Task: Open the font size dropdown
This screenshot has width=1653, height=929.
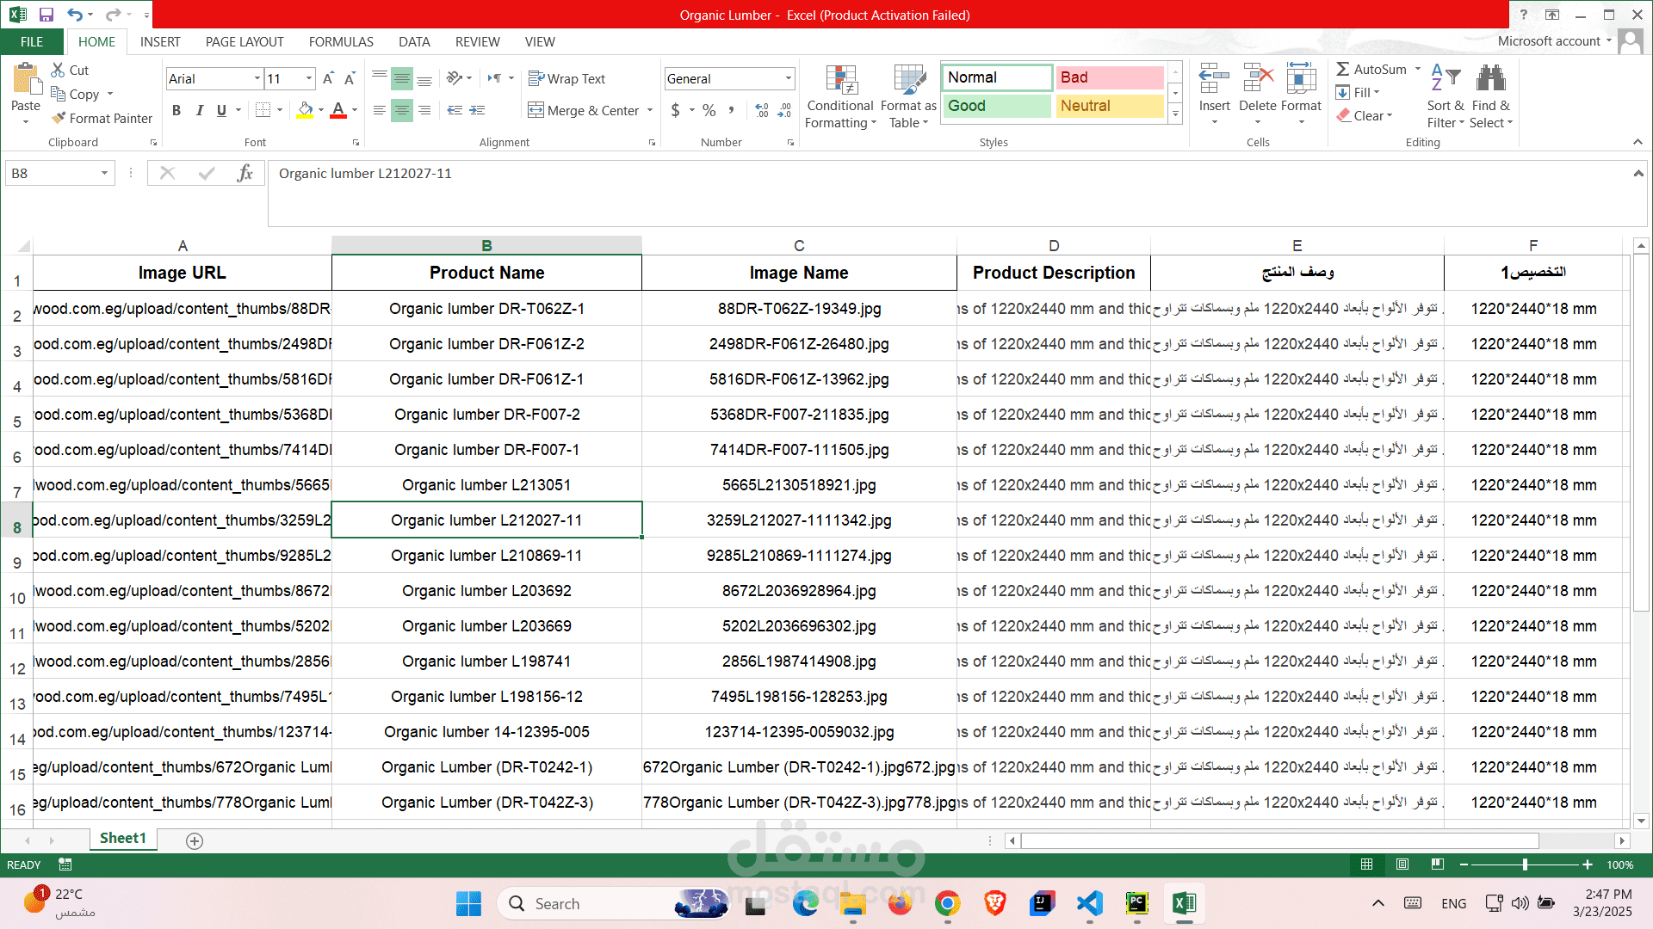Action: 309,78
